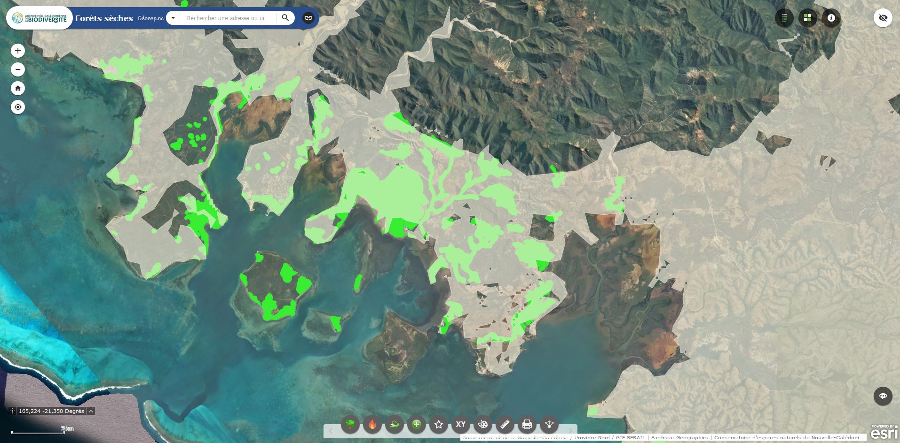Expand the search source dropdown arrow
The image size is (900, 443).
[173, 18]
